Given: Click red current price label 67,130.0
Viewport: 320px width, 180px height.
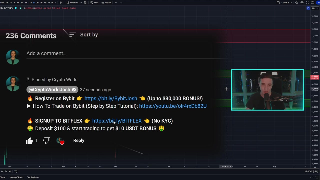Looking at the screenshot, I should (315, 77).
